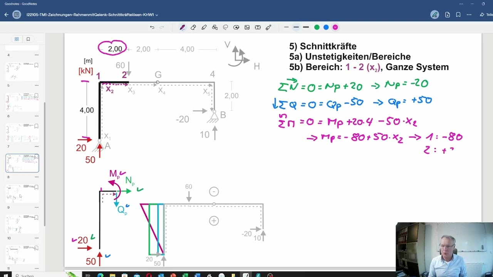The image size is (493, 277).
Task: Switch sidebar to thumbnails grid view
Action: pyautogui.click(x=17, y=39)
